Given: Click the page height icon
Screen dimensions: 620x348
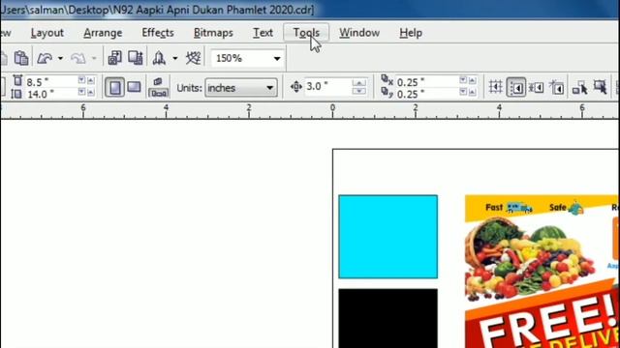Looking at the screenshot, I should pos(16,94).
